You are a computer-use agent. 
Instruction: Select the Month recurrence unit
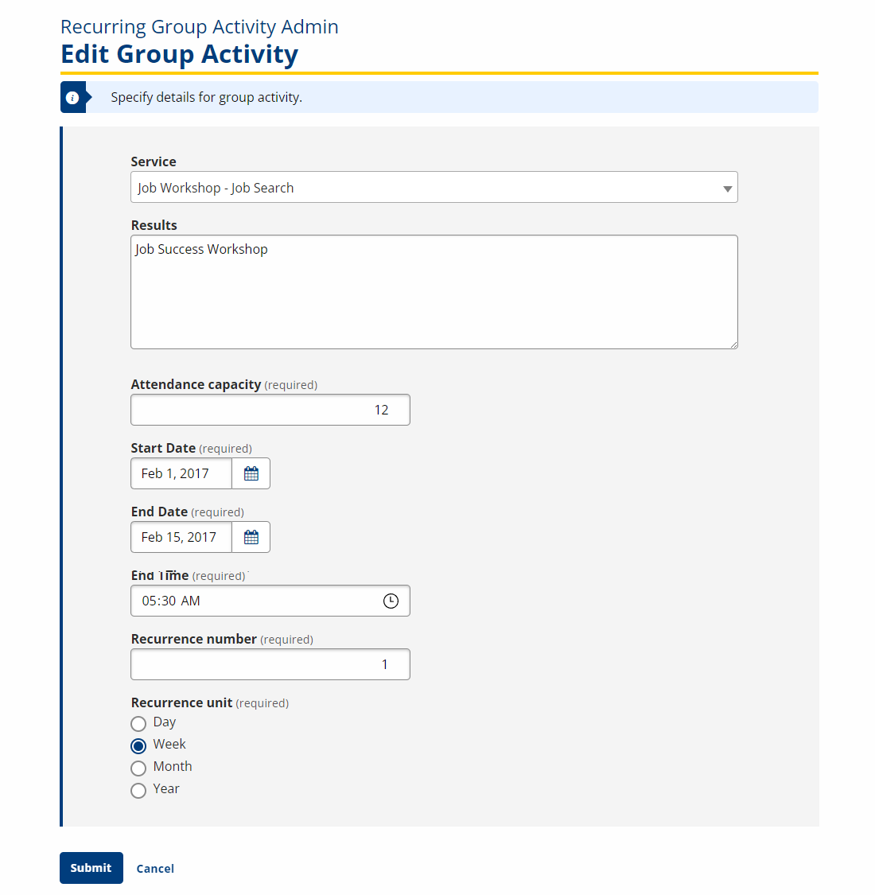(138, 768)
